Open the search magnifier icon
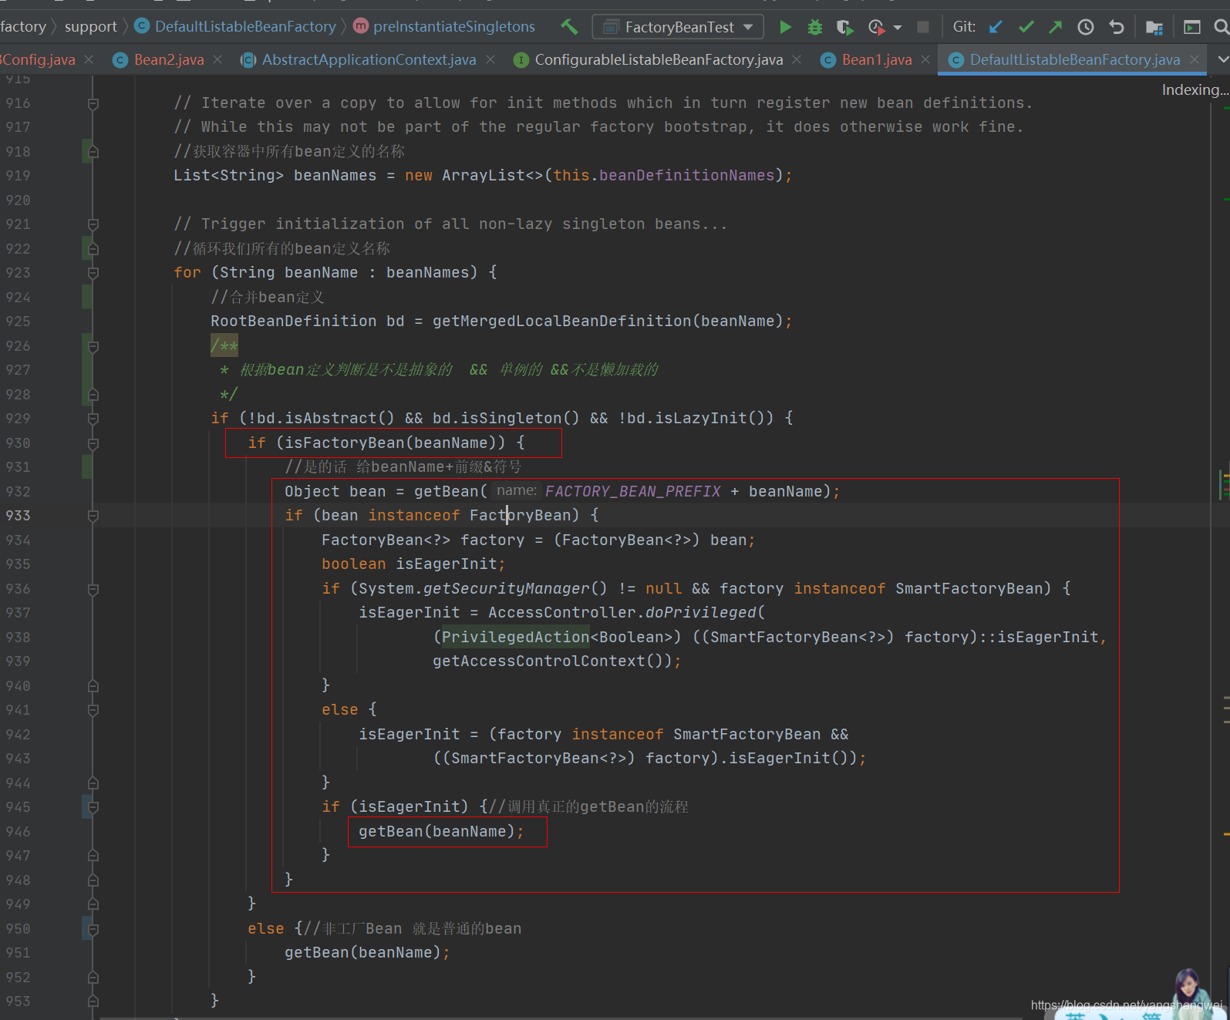Image resolution: width=1230 pixels, height=1020 pixels. pyautogui.click(x=1221, y=27)
